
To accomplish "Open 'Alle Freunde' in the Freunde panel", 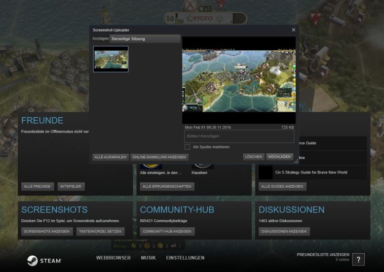I will tap(37, 186).
